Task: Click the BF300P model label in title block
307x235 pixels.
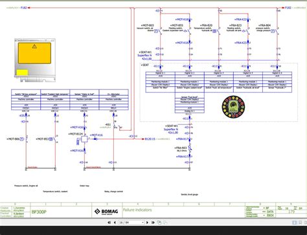Action: tap(39, 212)
